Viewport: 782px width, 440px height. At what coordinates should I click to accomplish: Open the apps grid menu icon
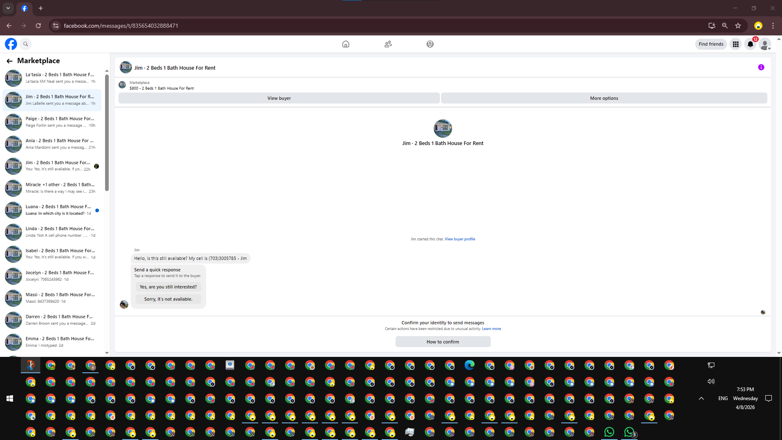coord(736,44)
